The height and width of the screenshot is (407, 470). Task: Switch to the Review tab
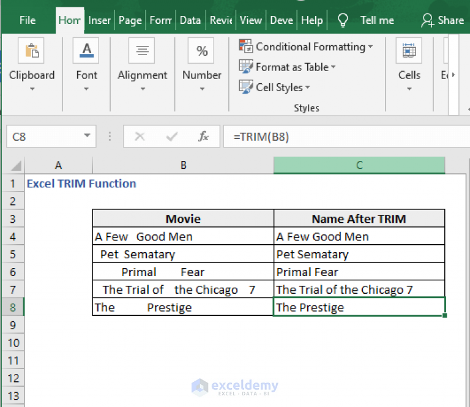221,20
